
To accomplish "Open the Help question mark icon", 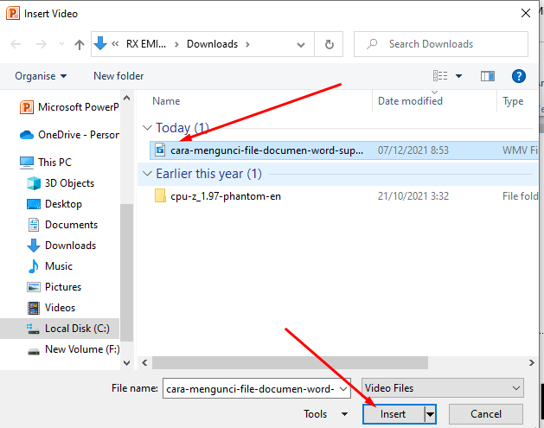I will (519, 76).
